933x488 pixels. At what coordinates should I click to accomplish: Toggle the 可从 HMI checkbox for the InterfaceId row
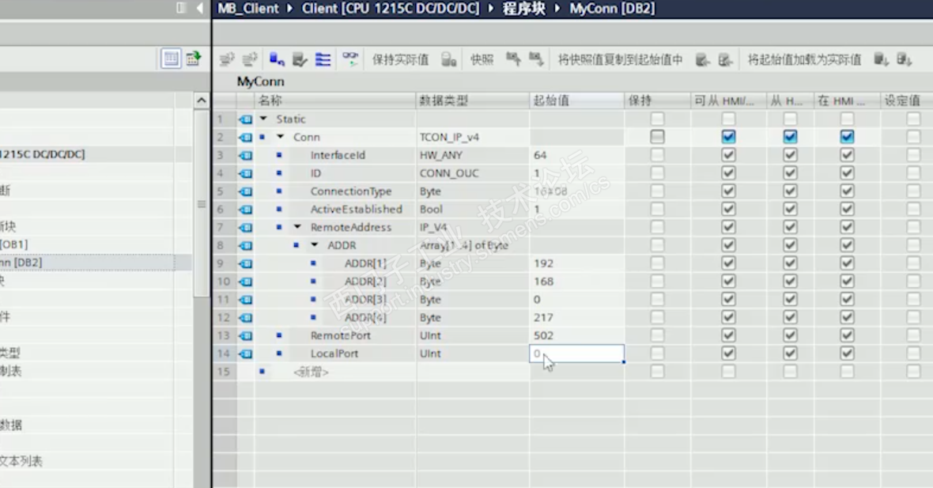(728, 155)
